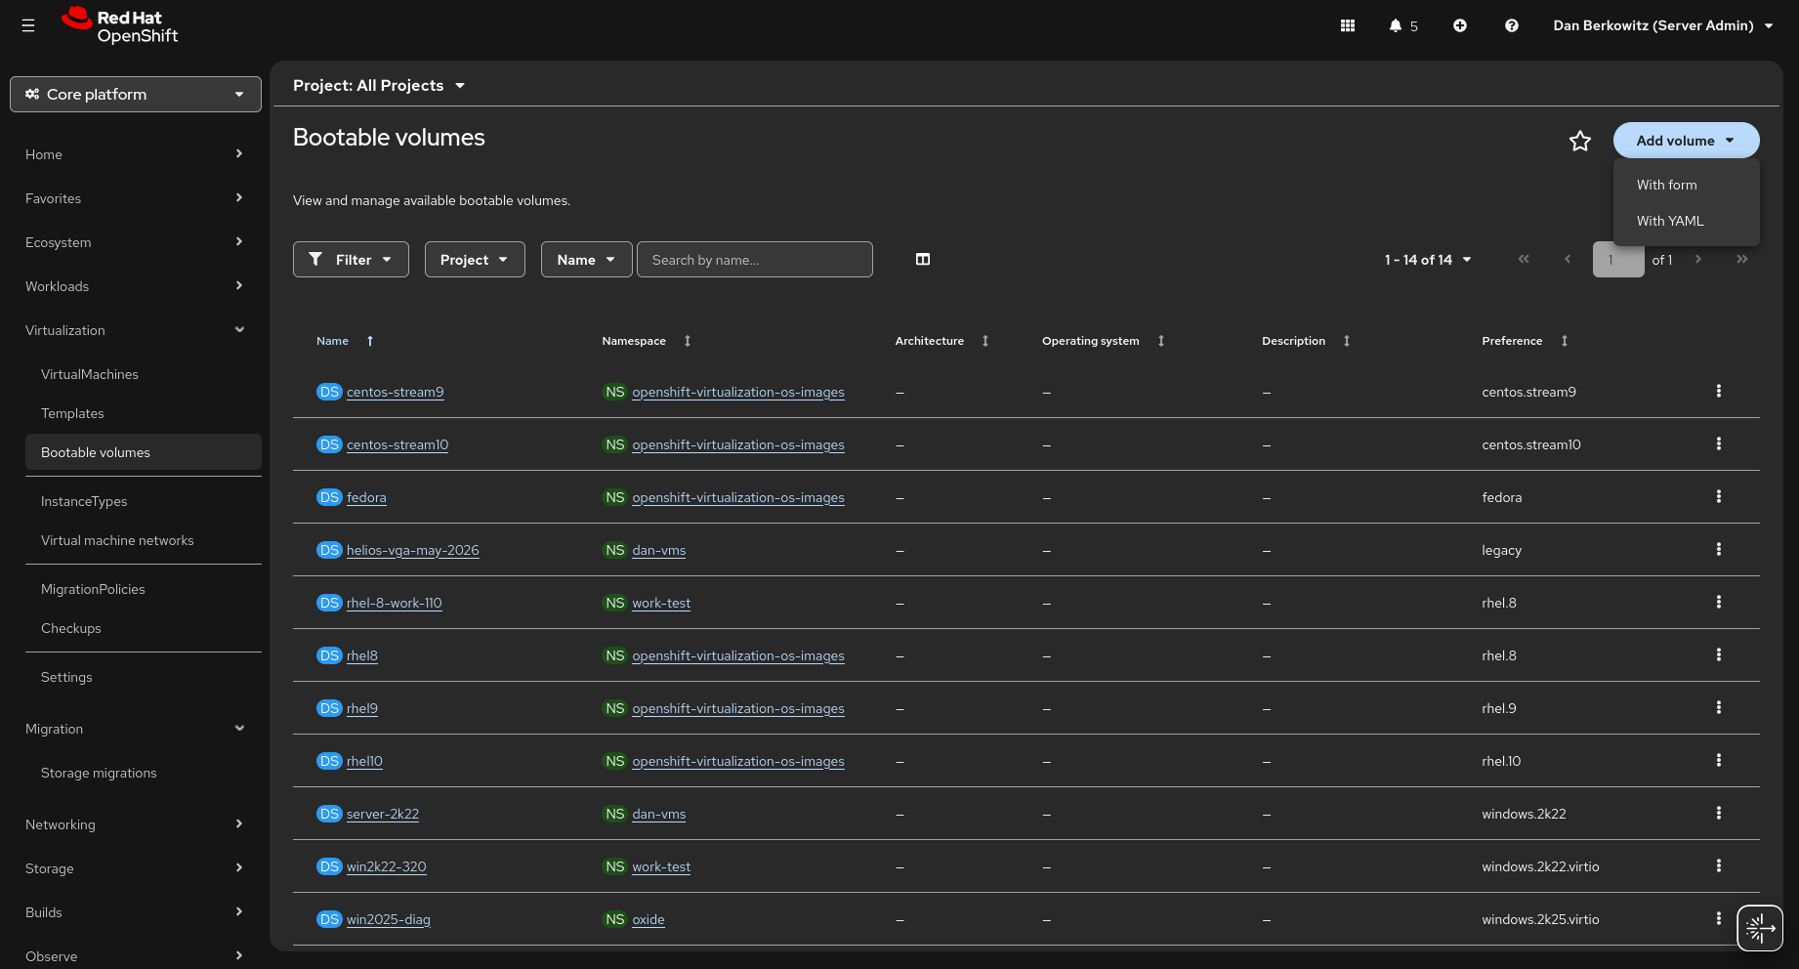The image size is (1799, 969).
Task: Expand the Project: All Projects selector
Action: click(379, 86)
